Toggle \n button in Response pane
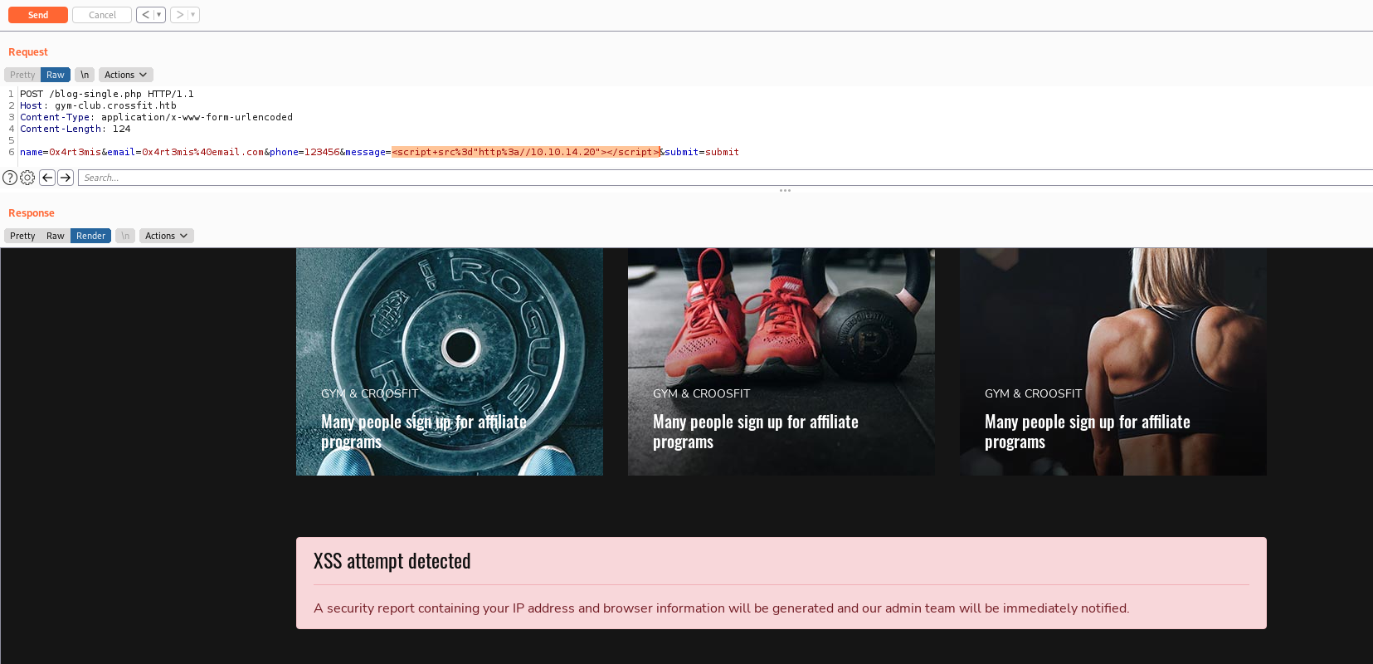The width and height of the screenshot is (1373, 664). tap(125, 236)
